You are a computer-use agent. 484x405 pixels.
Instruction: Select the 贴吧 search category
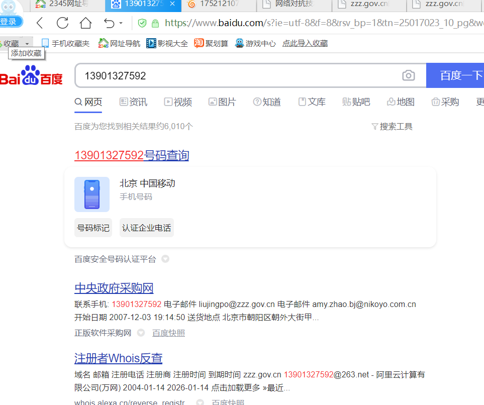click(356, 102)
